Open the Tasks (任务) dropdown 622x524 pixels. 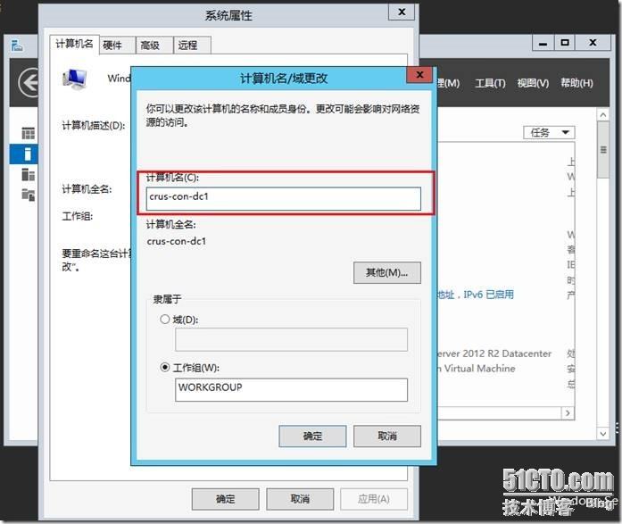tap(549, 132)
